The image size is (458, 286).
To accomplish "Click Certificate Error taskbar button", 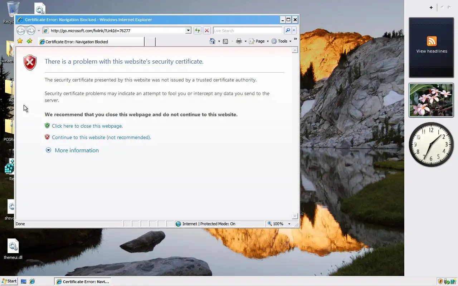I will point(82,281).
